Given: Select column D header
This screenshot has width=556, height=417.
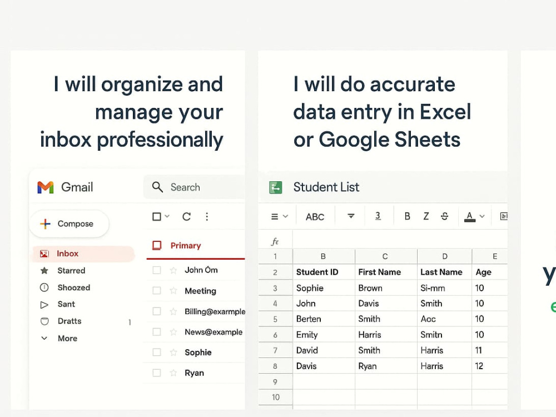Looking at the screenshot, I should click(x=445, y=256).
